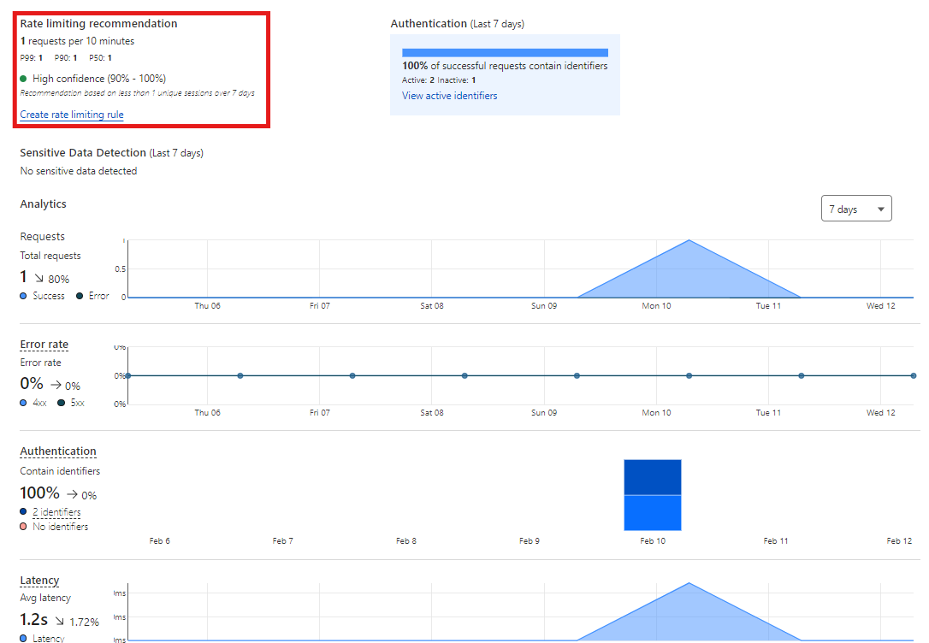The height and width of the screenshot is (643, 929).
Task: Click the No identifiers legend dot
Action: point(24,527)
